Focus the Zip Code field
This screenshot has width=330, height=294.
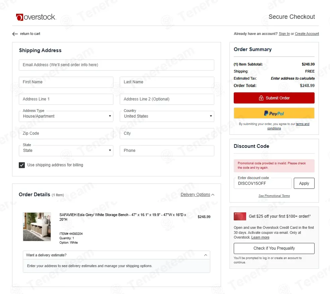click(x=66, y=133)
